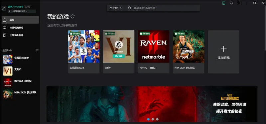
Task: Open the check-in task icon in title bar
Action: (224, 3)
